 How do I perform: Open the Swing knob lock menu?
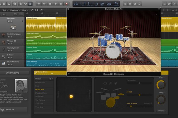coord(165,93)
